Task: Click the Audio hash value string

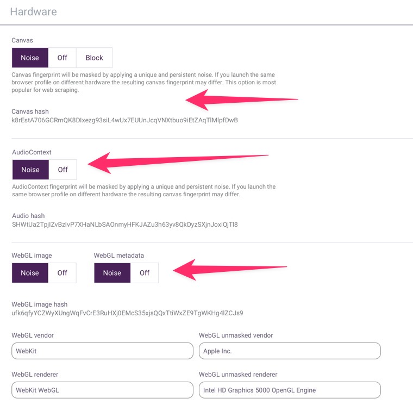Action: (124, 224)
